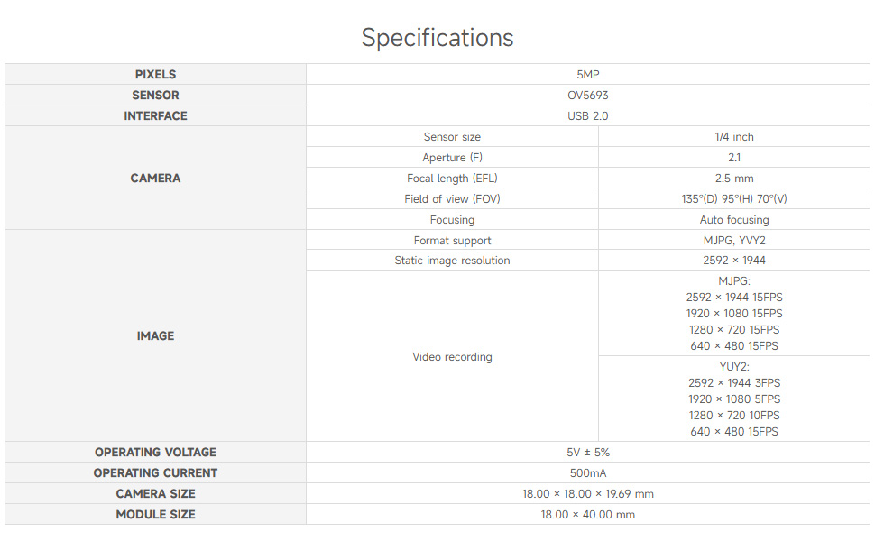Click the MJPG, YVY2 format value
This screenshot has height=541, width=875.
point(733,241)
